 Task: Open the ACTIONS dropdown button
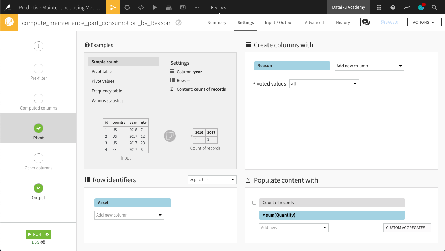tap(424, 22)
